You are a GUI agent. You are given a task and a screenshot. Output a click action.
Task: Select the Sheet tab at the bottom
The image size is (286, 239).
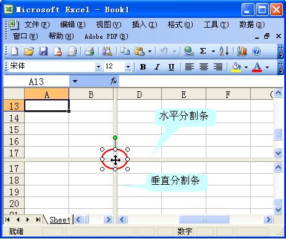pyautogui.click(x=60, y=220)
